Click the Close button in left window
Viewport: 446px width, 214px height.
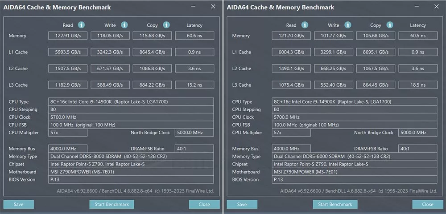click(x=204, y=204)
